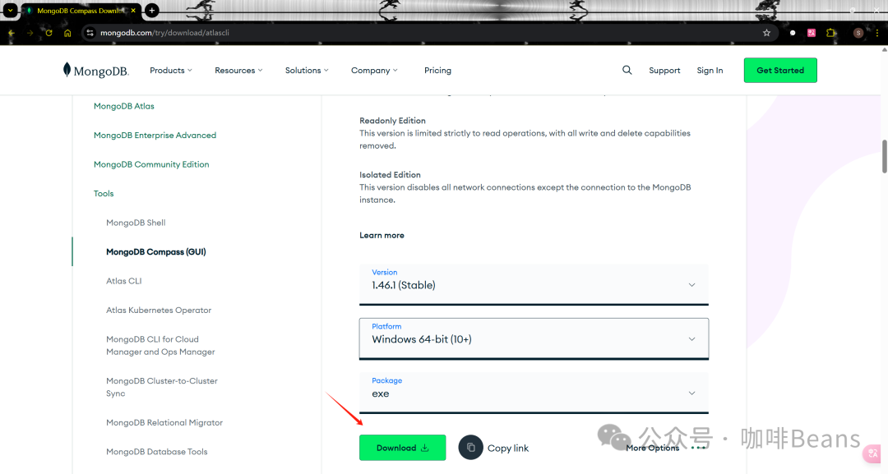Open the Solutions menu
888x474 pixels.
point(307,70)
